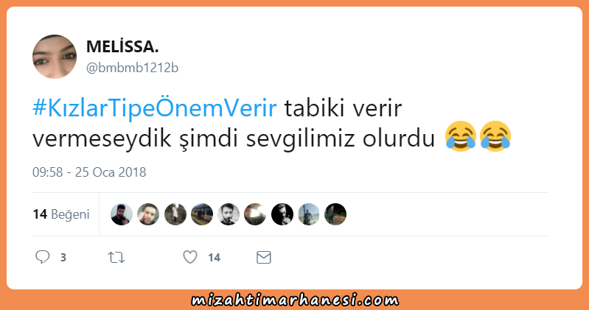Click the sixth liker avatar

(x=255, y=214)
